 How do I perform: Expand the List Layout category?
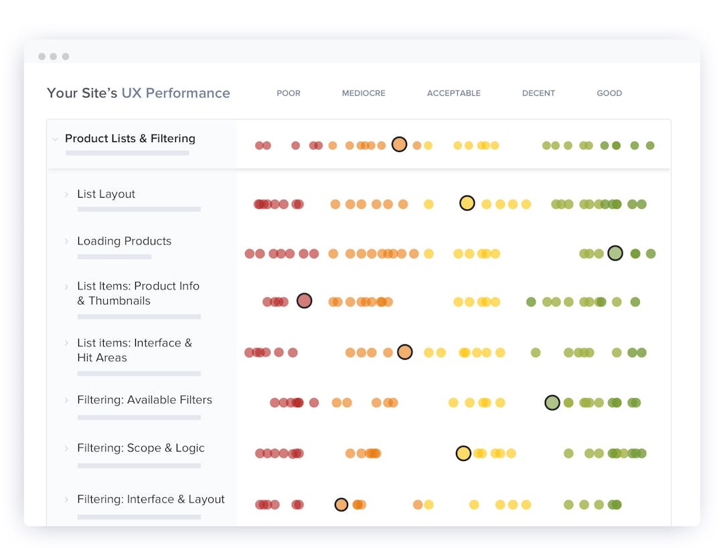tap(65, 194)
